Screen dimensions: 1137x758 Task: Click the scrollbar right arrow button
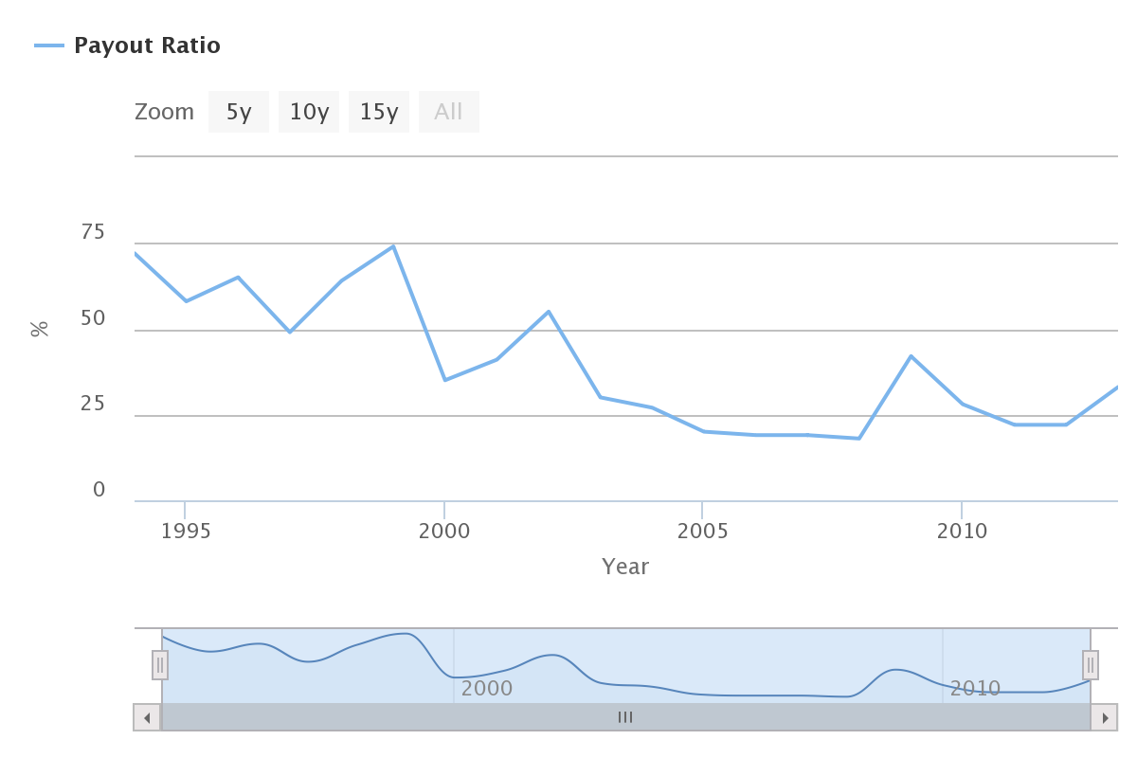pyautogui.click(x=1105, y=717)
